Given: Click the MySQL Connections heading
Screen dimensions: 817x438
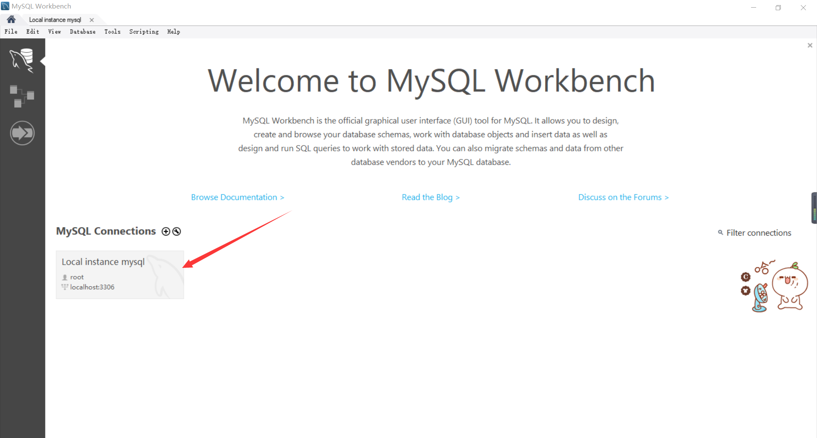Looking at the screenshot, I should click(x=106, y=231).
